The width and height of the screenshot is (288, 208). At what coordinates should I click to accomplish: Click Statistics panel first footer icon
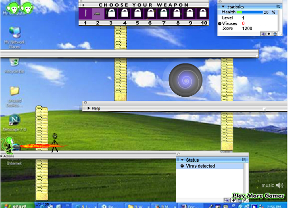click(263, 34)
